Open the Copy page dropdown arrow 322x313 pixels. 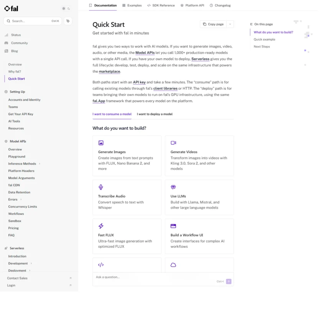coord(230,24)
